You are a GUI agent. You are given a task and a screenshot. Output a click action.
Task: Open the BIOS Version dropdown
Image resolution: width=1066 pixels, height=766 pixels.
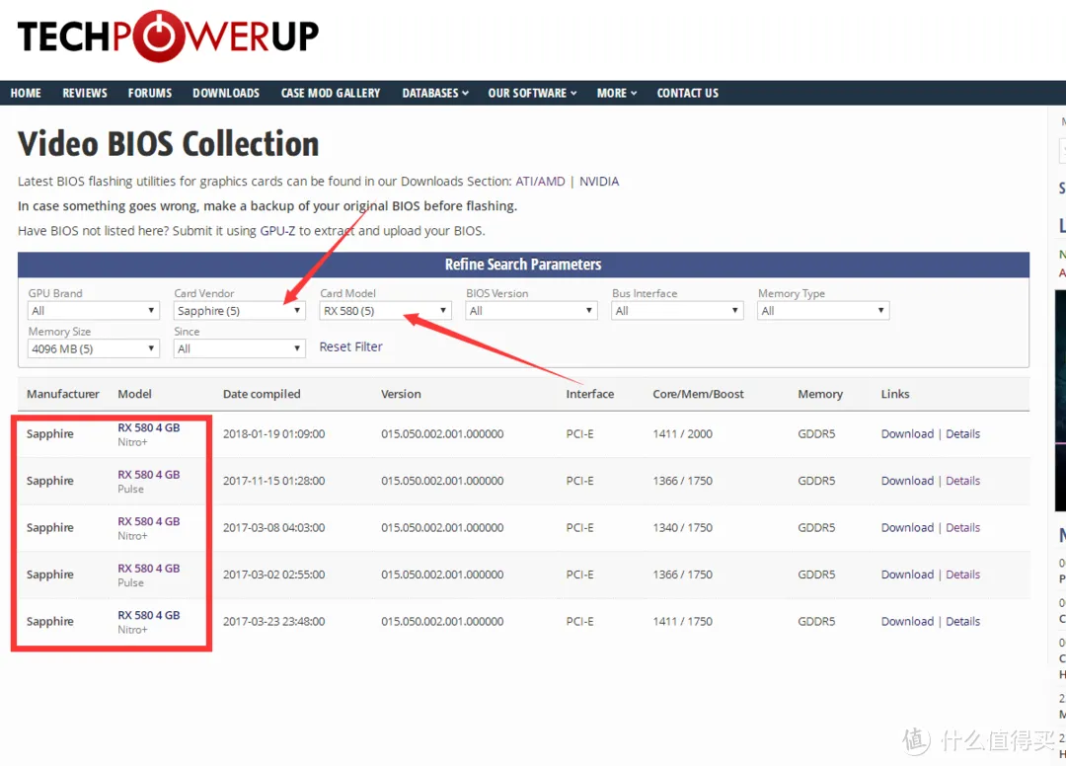(531, 310)
